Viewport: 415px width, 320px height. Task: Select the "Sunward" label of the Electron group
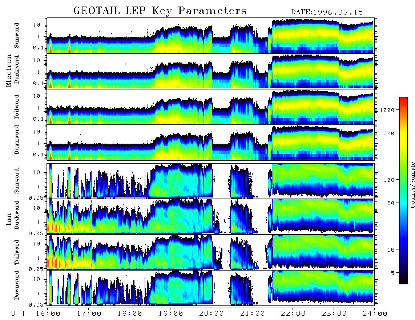tap(17, 36)
